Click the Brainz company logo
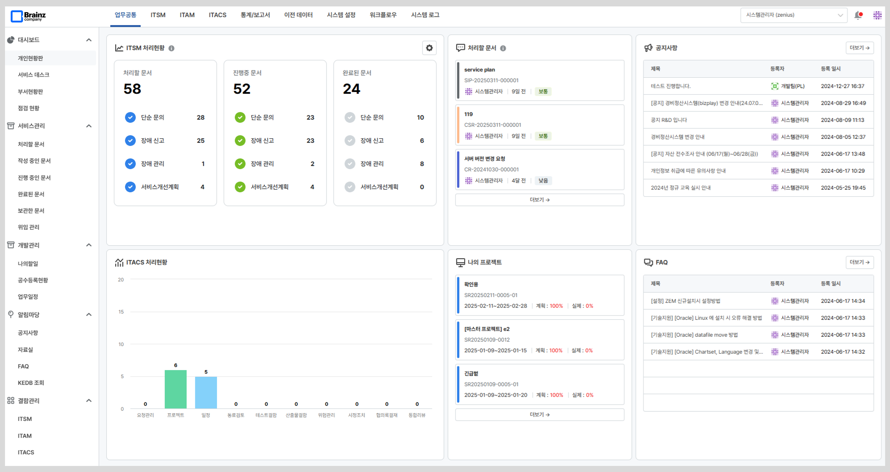The height and width of the screenshot is (472, 890). point(28,16)
